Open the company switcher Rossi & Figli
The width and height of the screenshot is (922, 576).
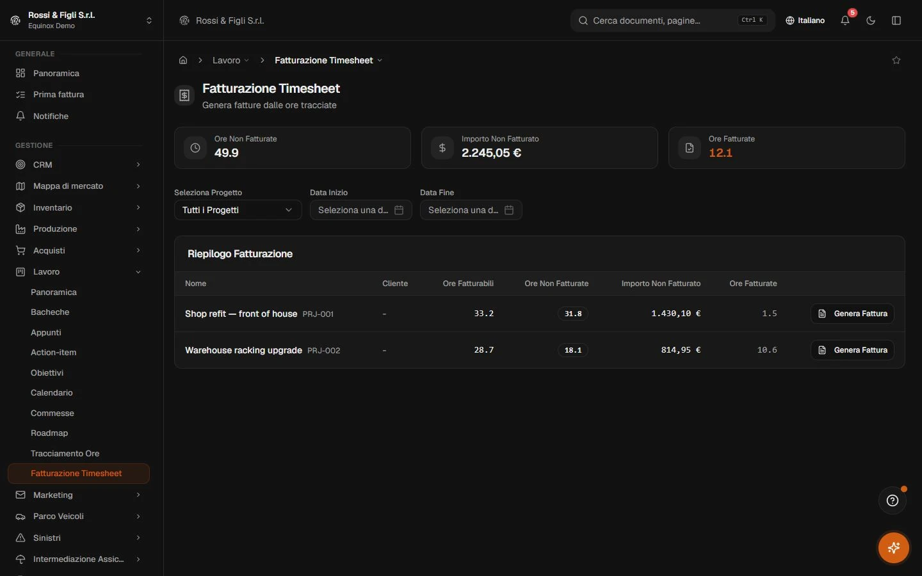point(81,20)
